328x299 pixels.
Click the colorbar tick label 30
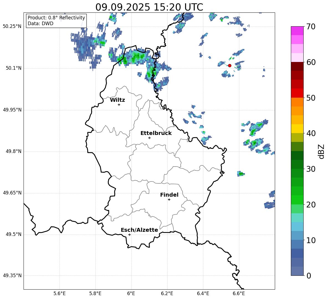point(311,169)
